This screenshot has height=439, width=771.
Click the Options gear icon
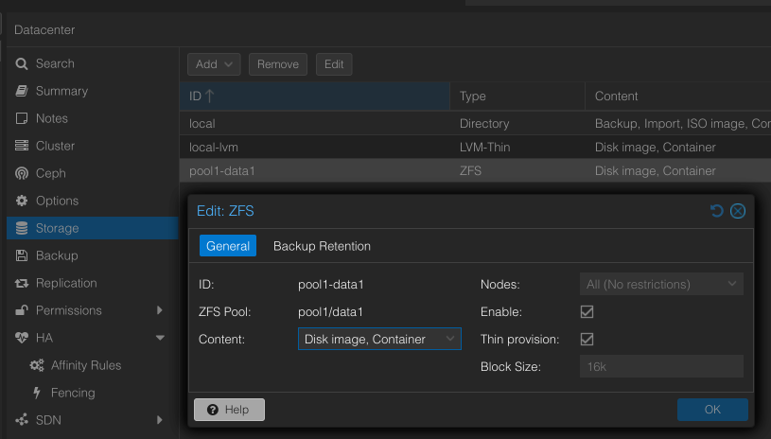21,201
